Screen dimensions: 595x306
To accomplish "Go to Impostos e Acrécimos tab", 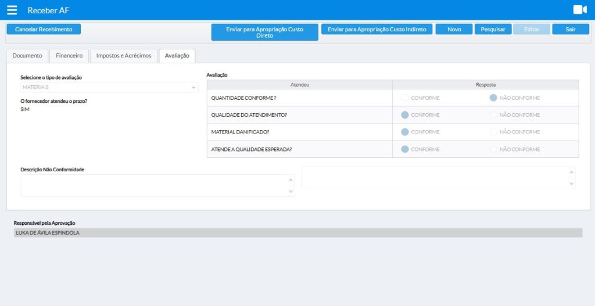I will [x=124, y=56].
